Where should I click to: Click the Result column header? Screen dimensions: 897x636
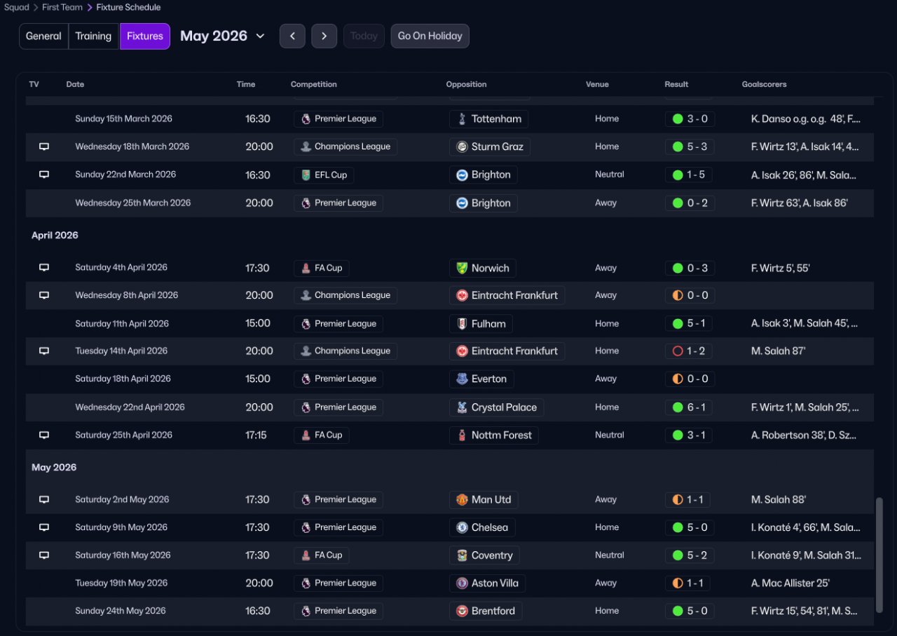click(676, 84)
